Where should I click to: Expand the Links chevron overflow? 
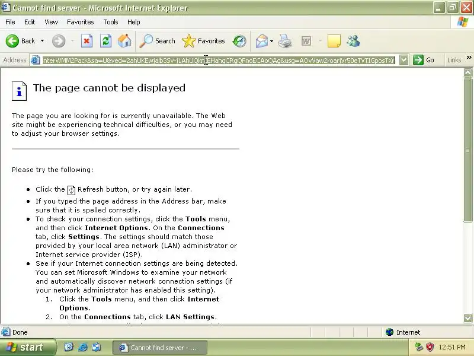[469, 57]
